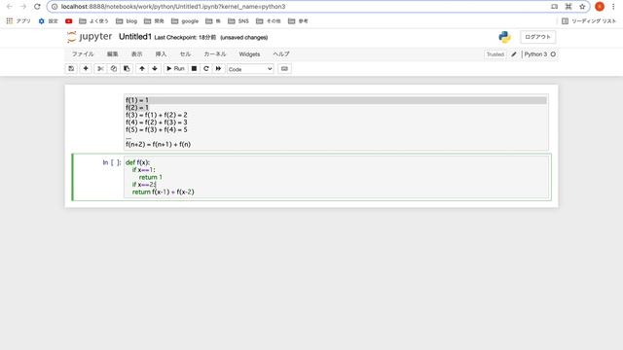Open the SNS bookmark folder
Viewport: 623px width, 350px height.
point(238,21)
